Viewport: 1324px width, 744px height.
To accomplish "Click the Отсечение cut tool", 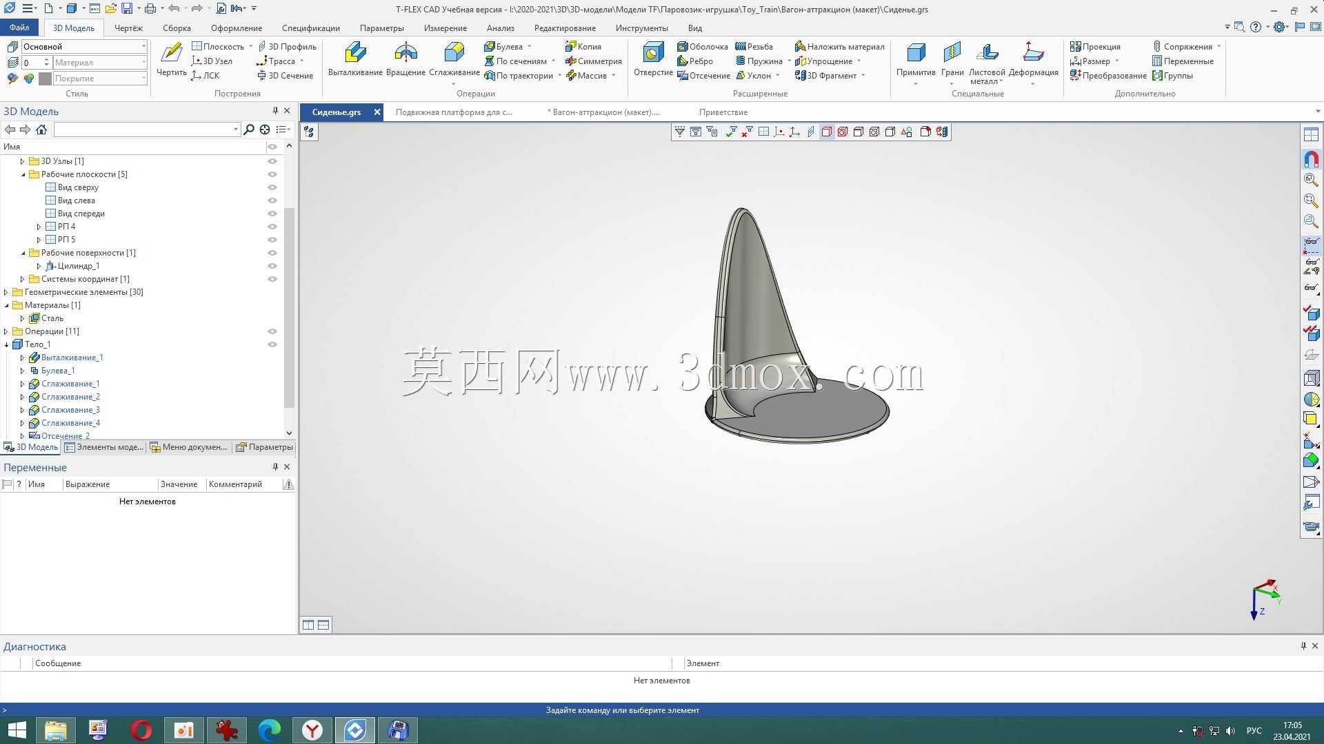I will click(703, 76).
